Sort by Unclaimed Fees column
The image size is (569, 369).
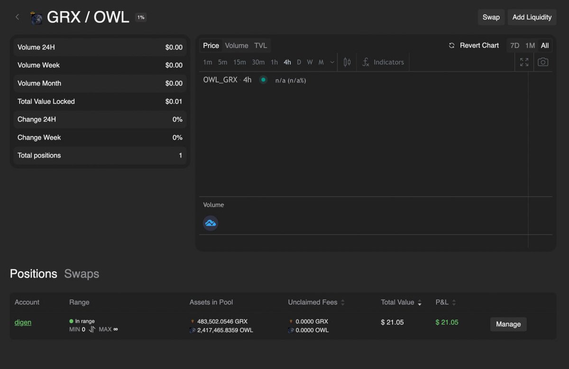(316, 302)
